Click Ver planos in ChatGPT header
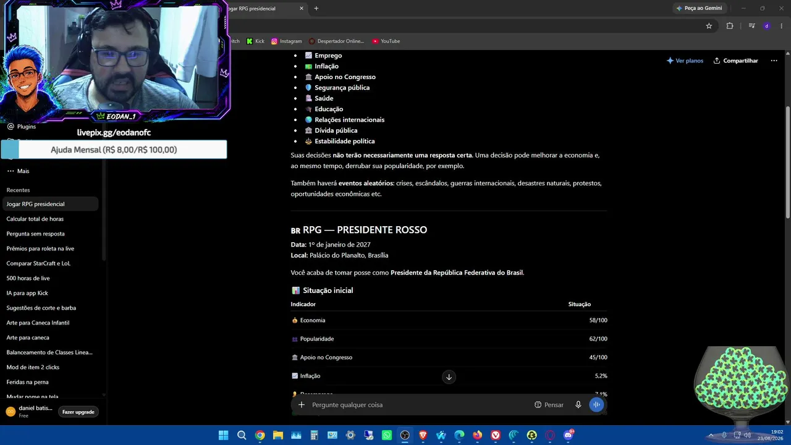The image size is (791, 445). pos(685,61)
